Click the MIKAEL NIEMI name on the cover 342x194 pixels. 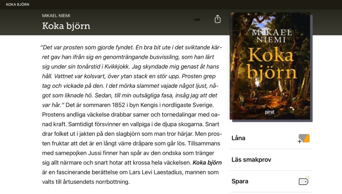click(272, 36)
